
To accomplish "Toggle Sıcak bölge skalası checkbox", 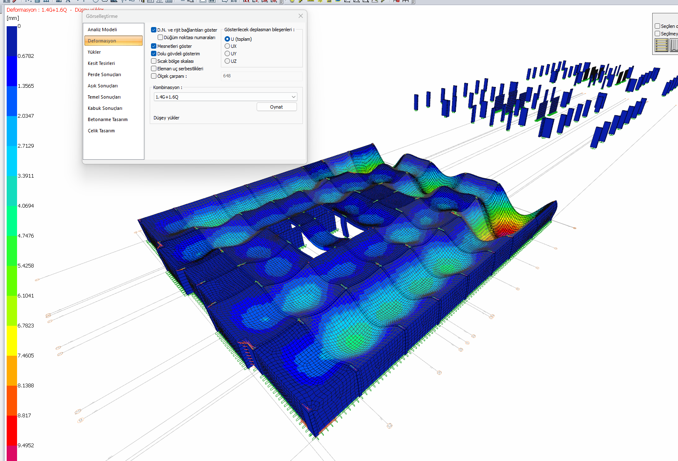I will point(153,61).
